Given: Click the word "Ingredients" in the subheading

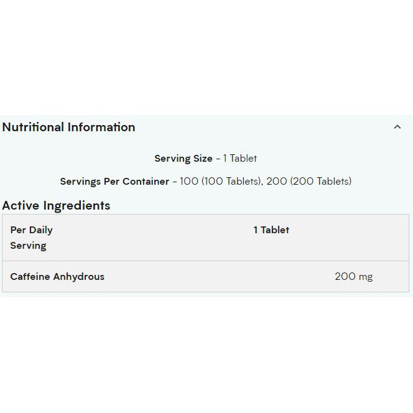Looking at the screenshot, I should click(x=77, y=206).
